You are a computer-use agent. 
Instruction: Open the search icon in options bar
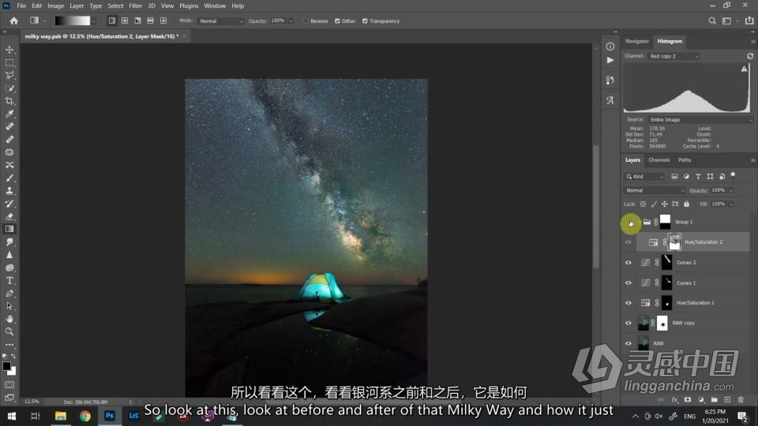(712, 21)
